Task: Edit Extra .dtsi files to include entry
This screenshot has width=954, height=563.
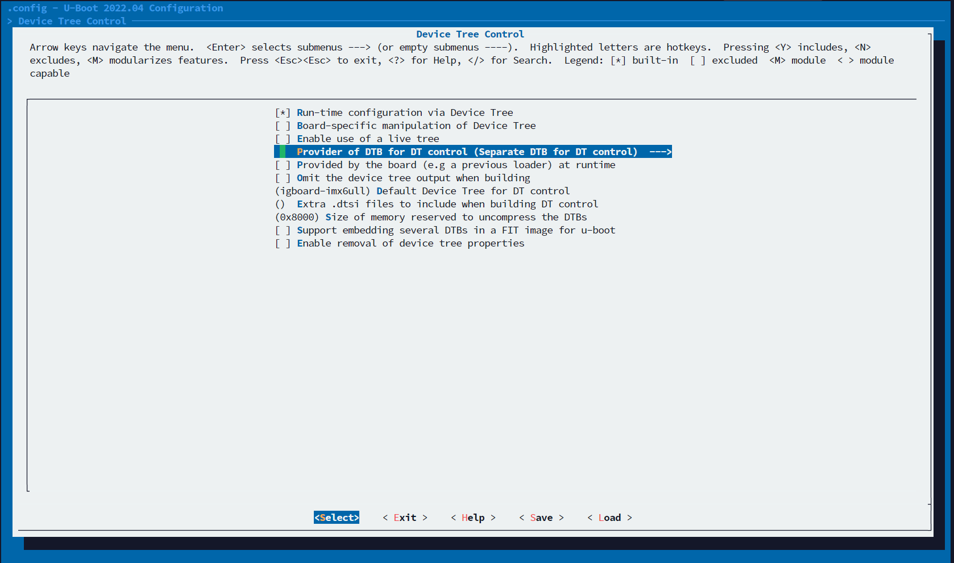Action: (x=437, y=204)
